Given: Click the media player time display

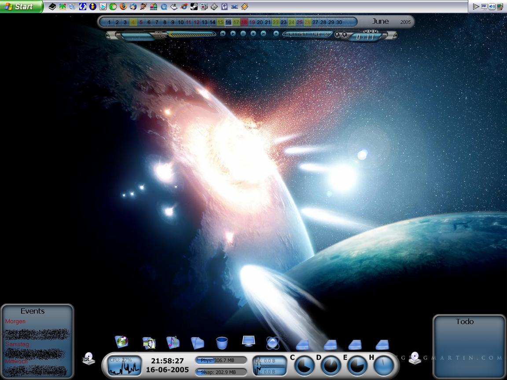Looking at the screenshot, I should coord(365,37).
